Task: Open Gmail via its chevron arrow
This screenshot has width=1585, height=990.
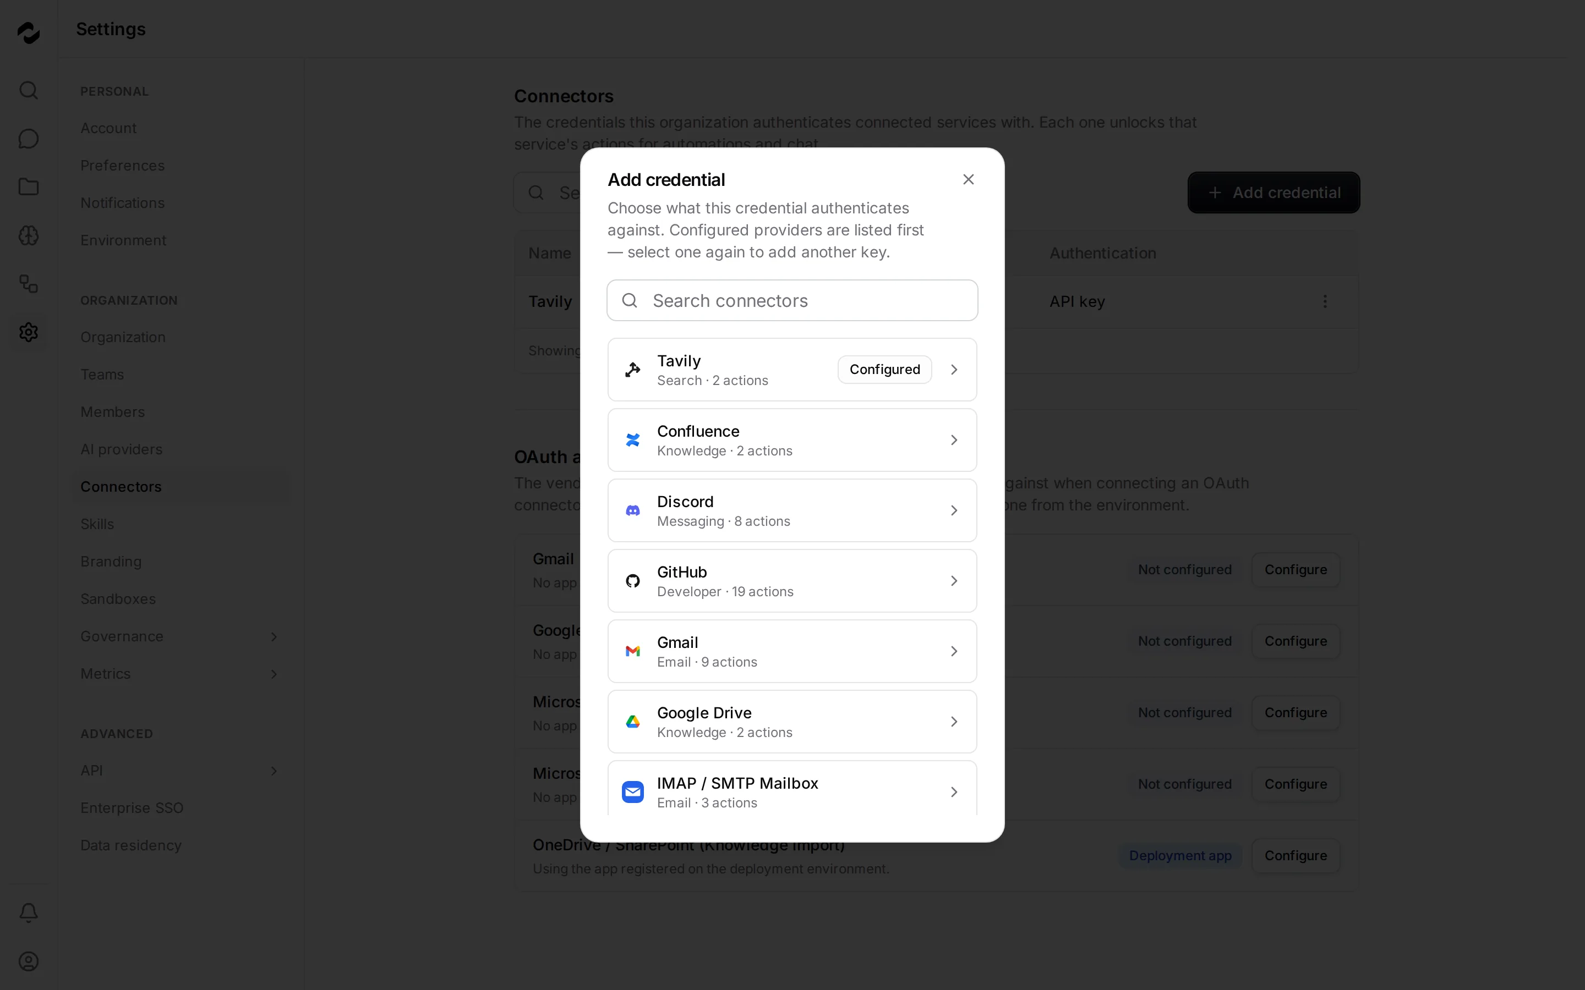Action: [954, 651]
